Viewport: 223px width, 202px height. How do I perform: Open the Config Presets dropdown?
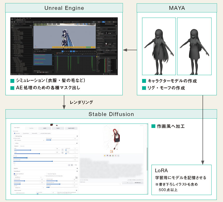point(100,184)
